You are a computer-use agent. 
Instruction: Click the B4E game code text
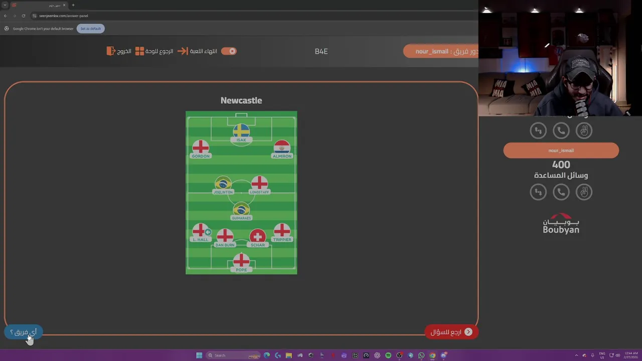pyautogui.click(x=321, y=51)
